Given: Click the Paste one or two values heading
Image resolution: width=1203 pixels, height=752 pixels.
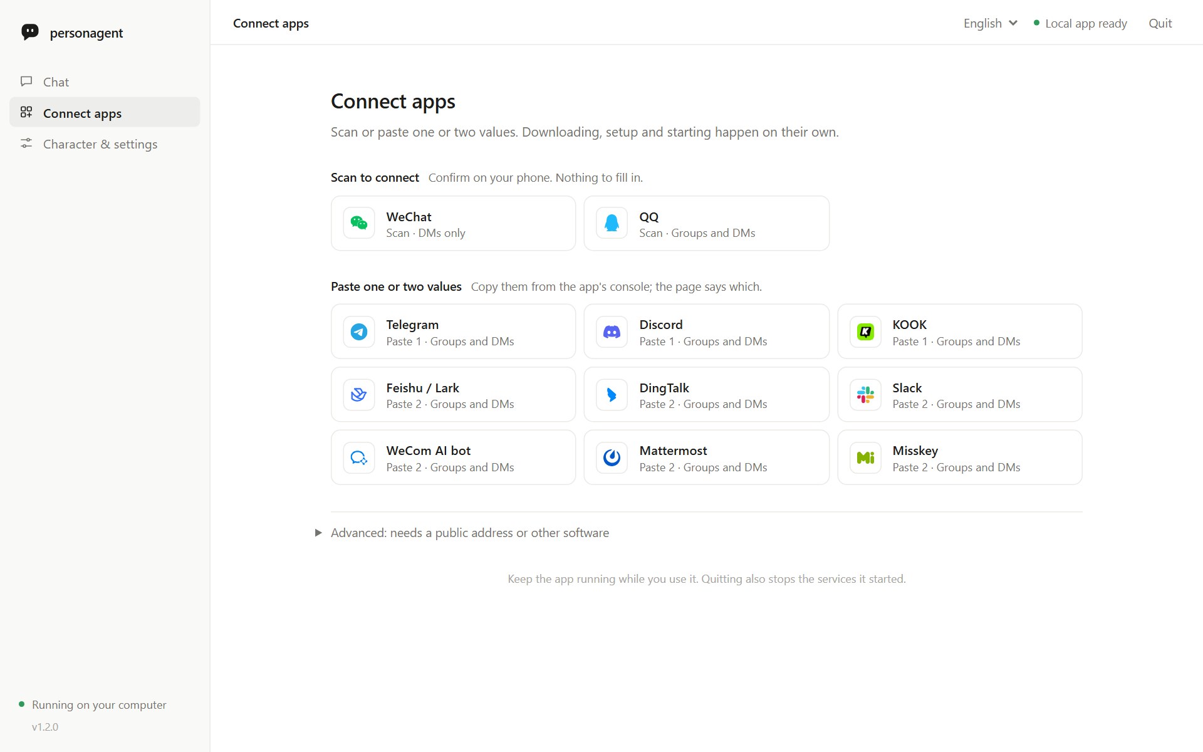Looking at the screenshot, I should pos(396,286).
